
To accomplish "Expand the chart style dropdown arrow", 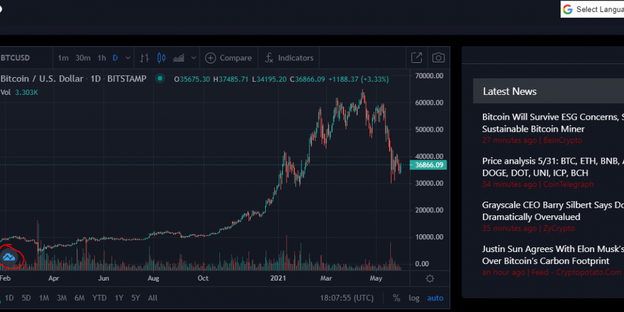I will click(x=193, y=58).
